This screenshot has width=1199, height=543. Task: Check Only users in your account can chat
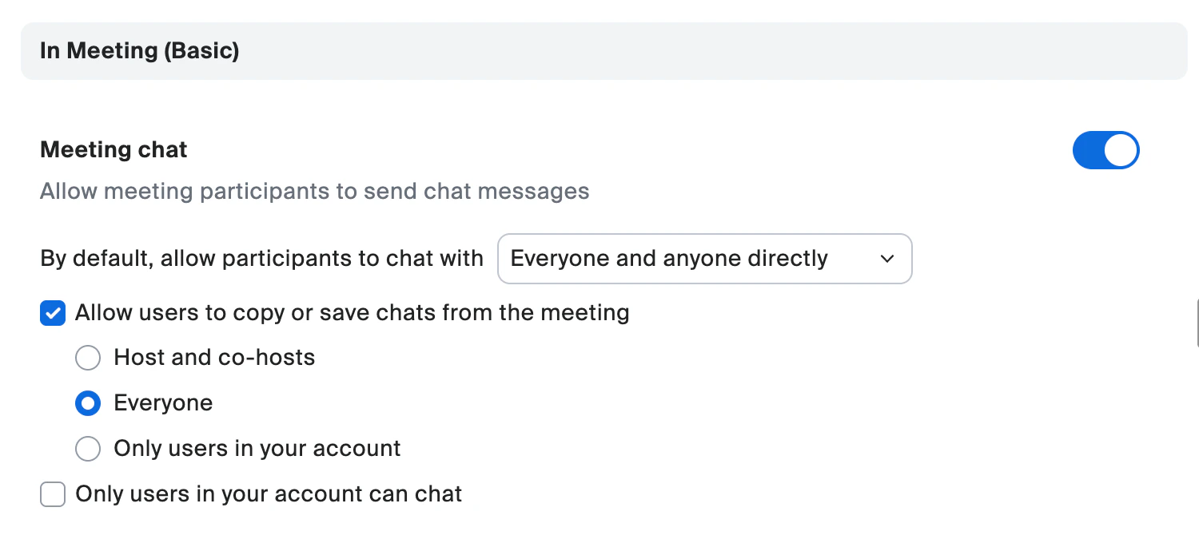[x=52, y=493]
